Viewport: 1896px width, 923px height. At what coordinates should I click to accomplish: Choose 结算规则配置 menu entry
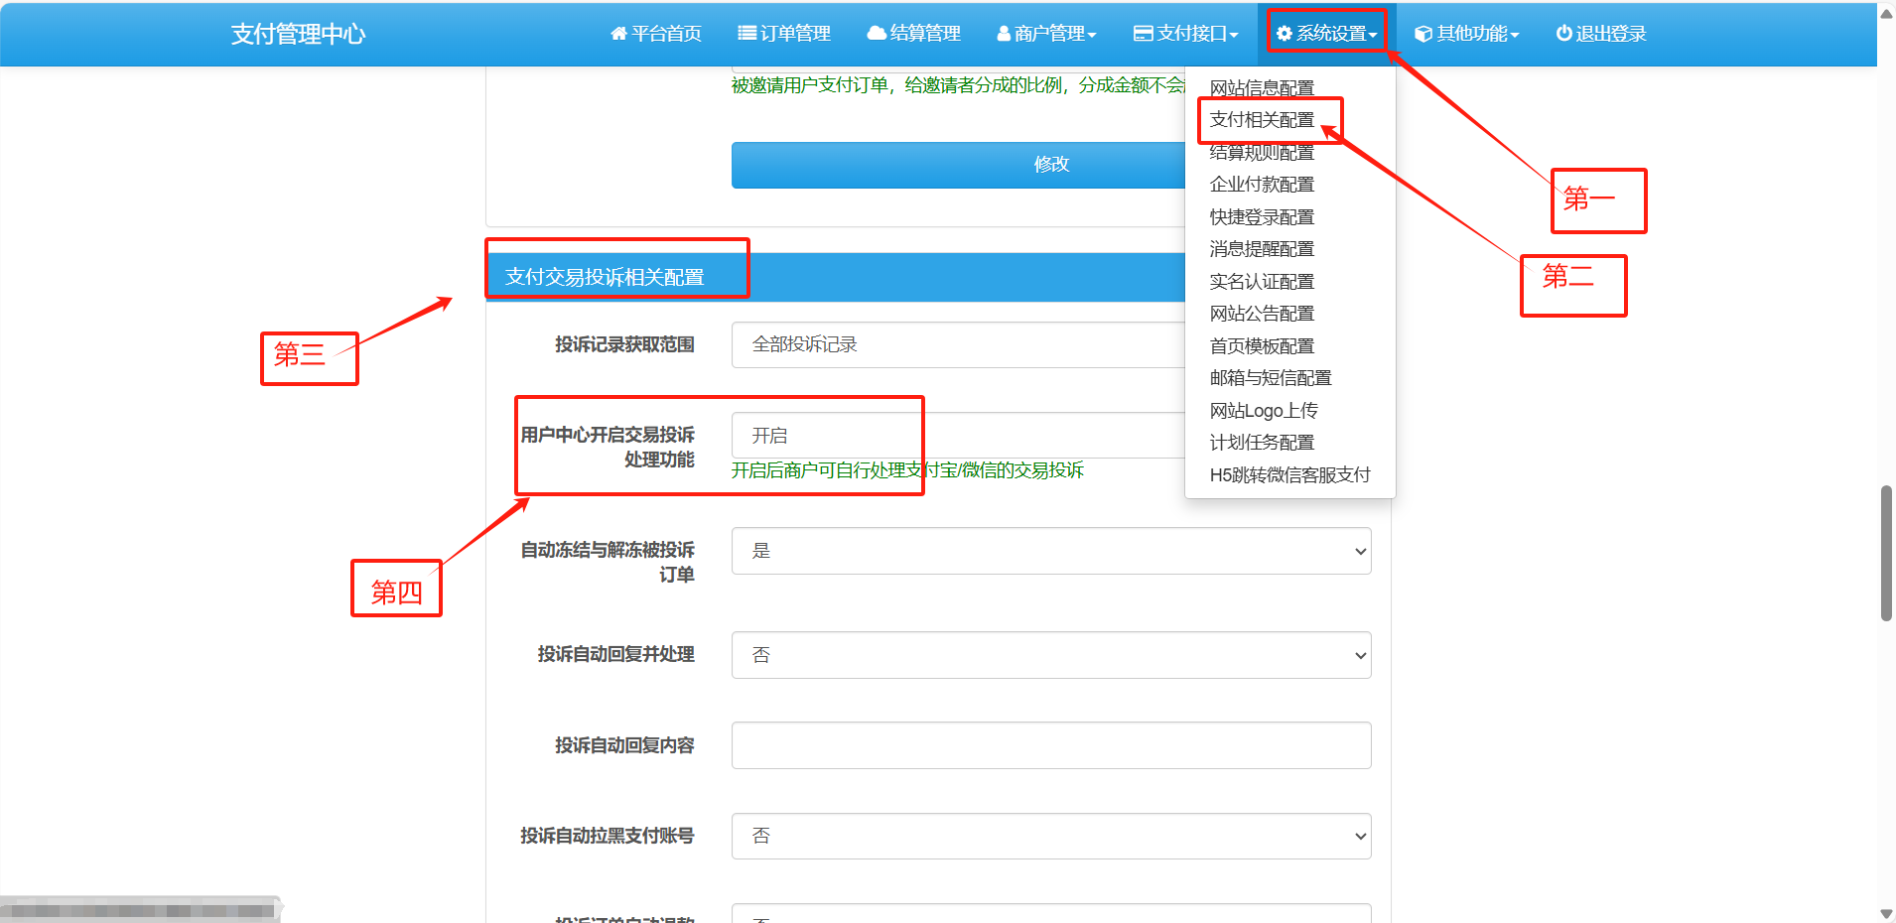(1262, 153)
